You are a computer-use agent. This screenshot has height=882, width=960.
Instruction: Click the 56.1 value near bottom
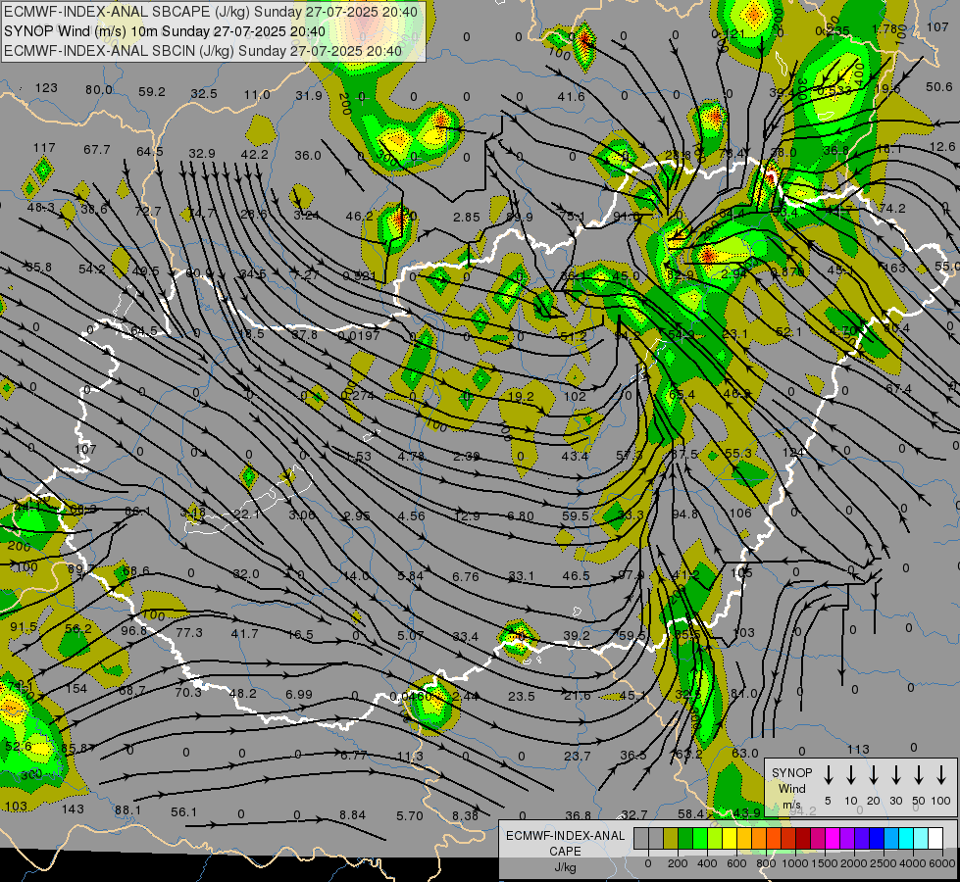[183, 812]
